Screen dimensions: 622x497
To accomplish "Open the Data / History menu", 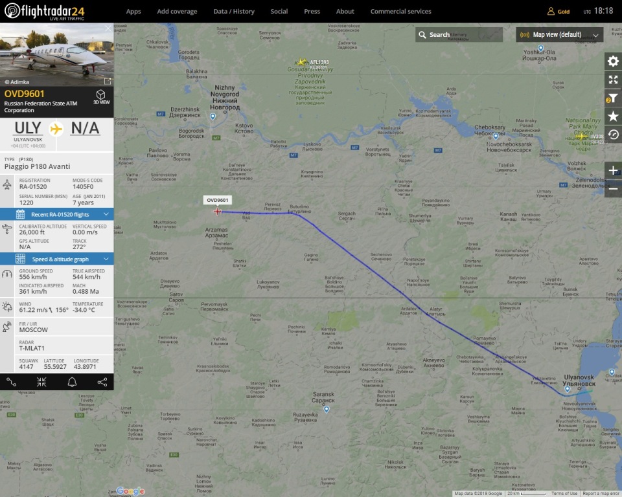I will pyautogui.click(x=234, y=12).
